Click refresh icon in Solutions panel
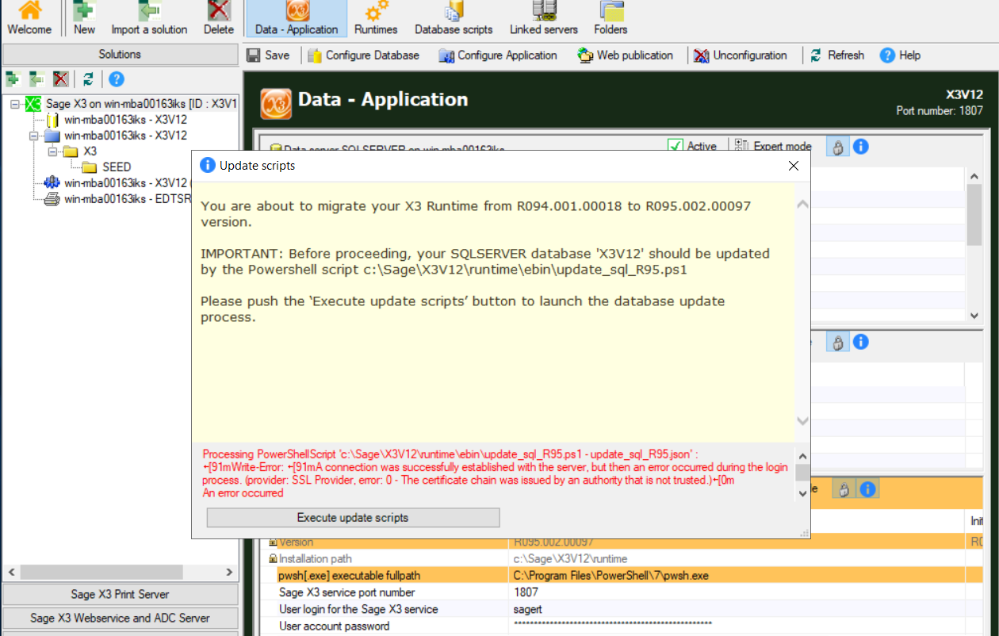 tap(88, 79)
